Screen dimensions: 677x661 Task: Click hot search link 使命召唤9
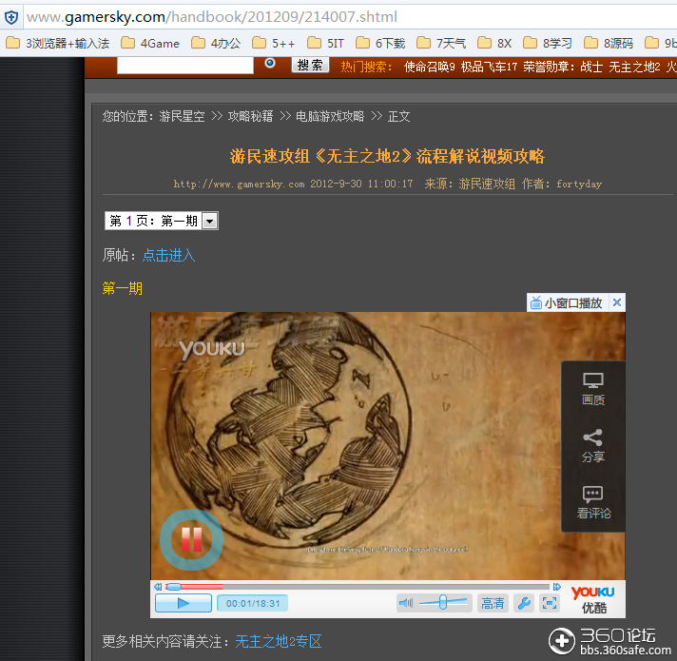pyautogui.click(x=429, y=67)
